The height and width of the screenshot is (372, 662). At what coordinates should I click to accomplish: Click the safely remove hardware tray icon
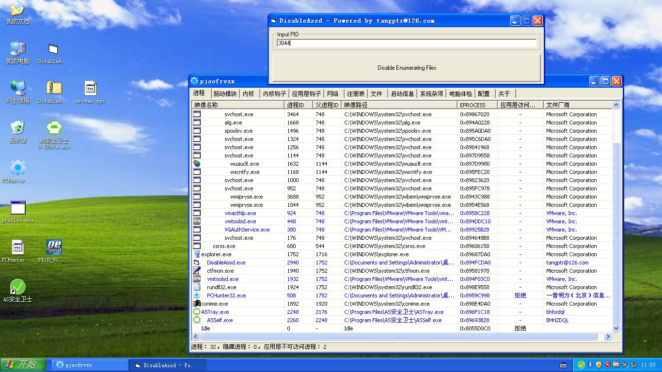633,365
